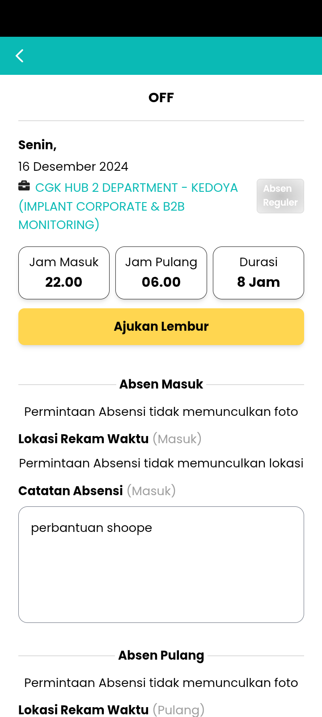The width and height of the screenshot is (322, 717).
Task: Open CGK HUB 2 DEPARTMENT - KEDOYA link
Action: [x=128, y=206]
